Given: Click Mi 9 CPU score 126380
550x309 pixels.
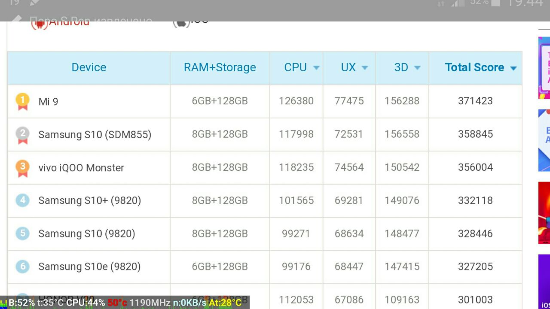Looking at the screenshot, I should pyautogui.click(x=296, y=101).
